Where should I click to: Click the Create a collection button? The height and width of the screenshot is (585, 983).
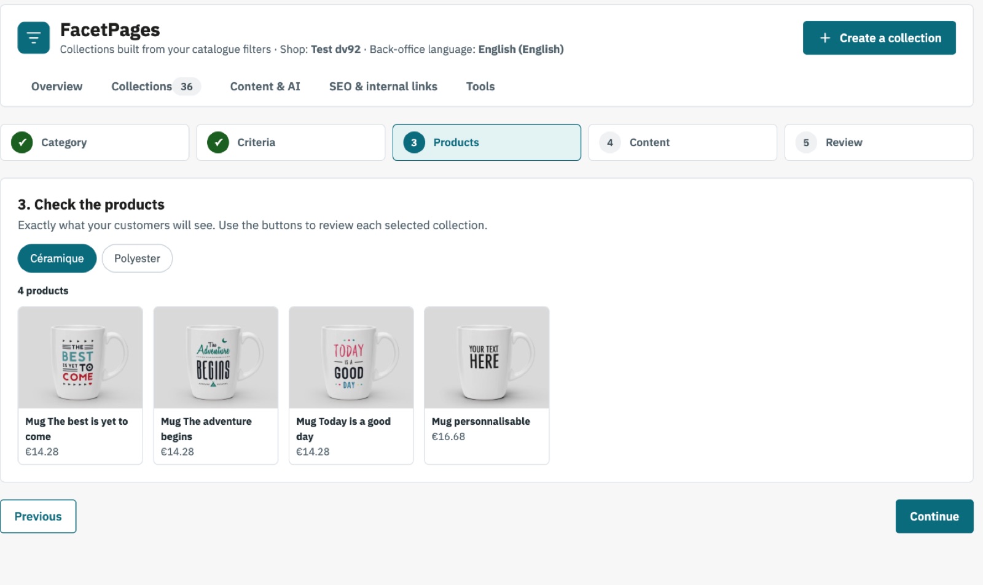[x=879, y=38]
